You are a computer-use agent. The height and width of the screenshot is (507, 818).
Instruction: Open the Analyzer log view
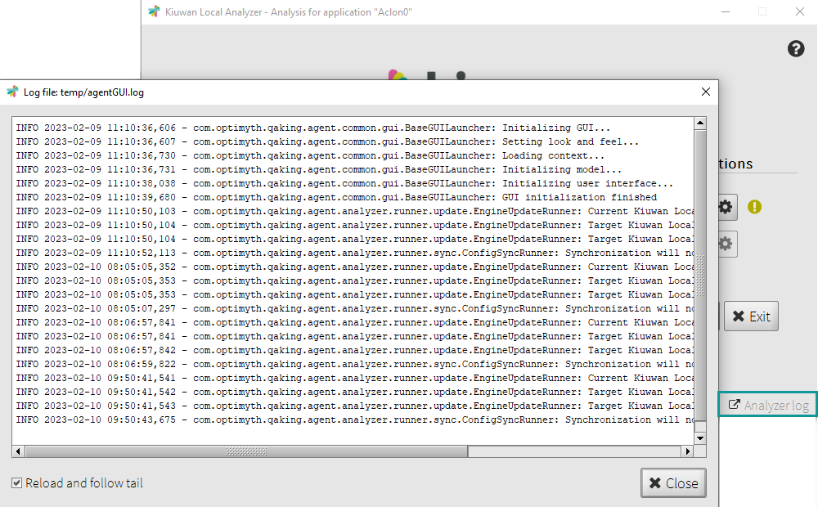pyautogui.click(x=766, y=404)
